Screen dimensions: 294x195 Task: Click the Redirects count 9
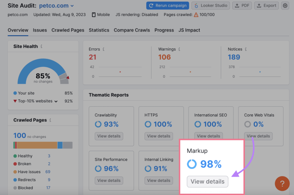49,180
